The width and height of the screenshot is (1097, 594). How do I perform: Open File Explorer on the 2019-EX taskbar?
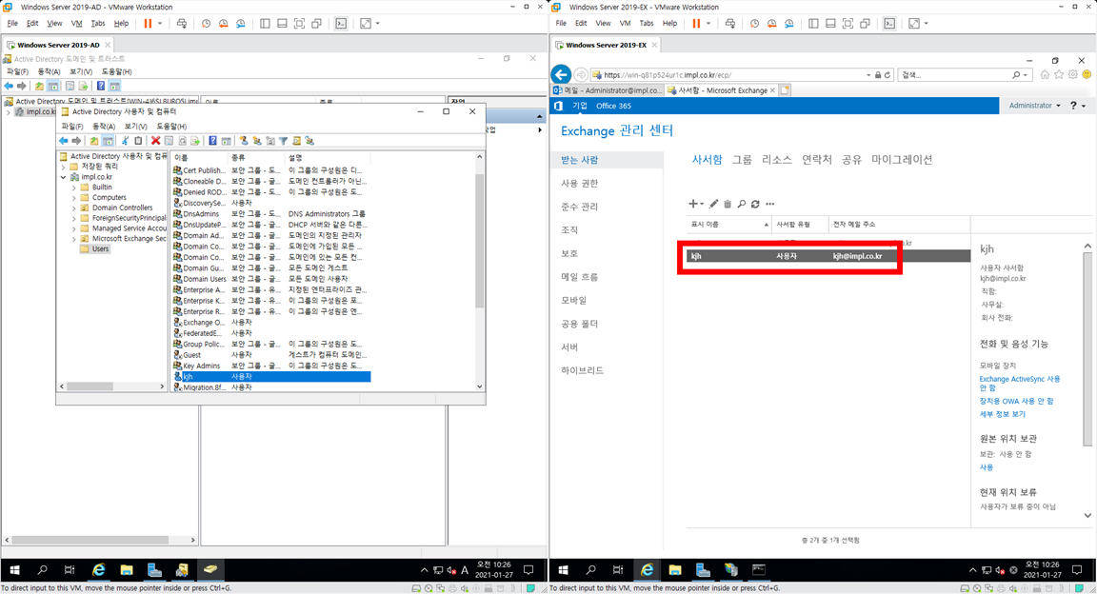pos(674,569)
